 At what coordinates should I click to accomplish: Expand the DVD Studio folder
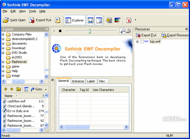tap(3, 53)
